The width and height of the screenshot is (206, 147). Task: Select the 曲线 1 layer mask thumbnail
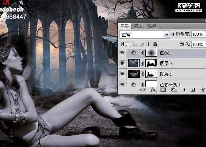click(x=151, y=53)
